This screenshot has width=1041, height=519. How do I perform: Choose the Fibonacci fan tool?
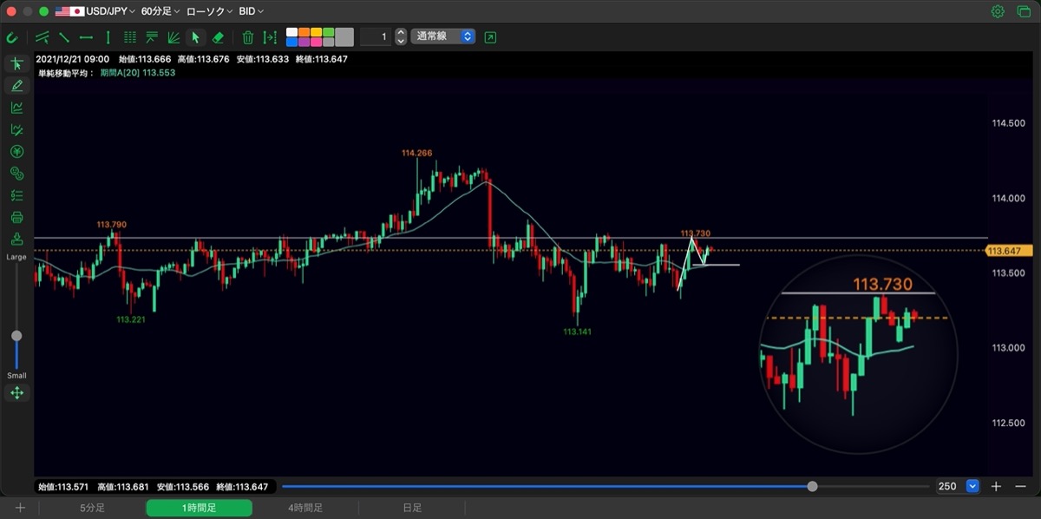point(173,37)
